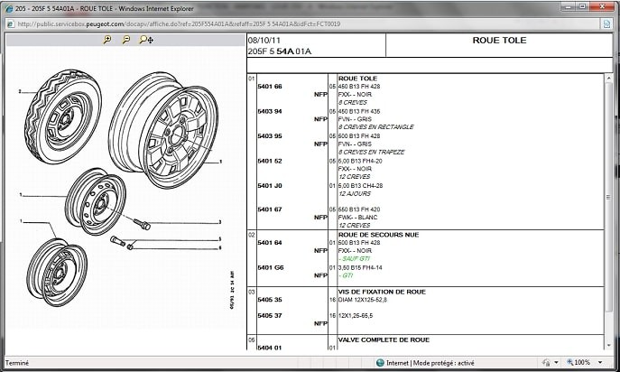
Task: Click the '450 B13 FH 428' specification
Action: (359, 87)
